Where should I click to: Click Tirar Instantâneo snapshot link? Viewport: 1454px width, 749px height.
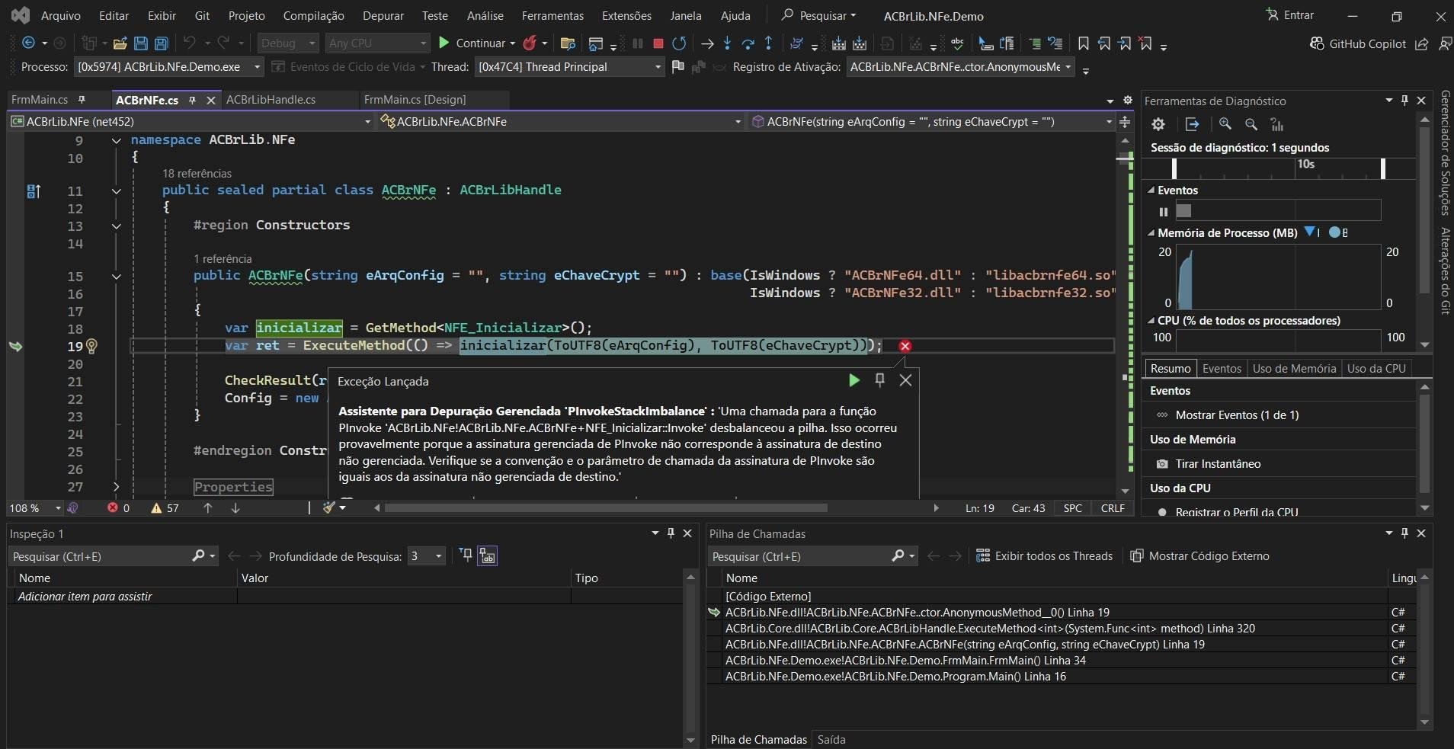coord(1218,464)
